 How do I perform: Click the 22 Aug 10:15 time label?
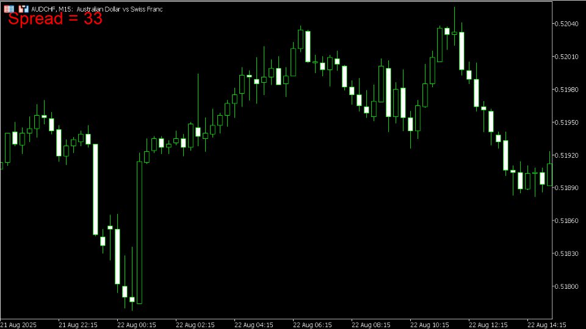[x=430, y=325]
